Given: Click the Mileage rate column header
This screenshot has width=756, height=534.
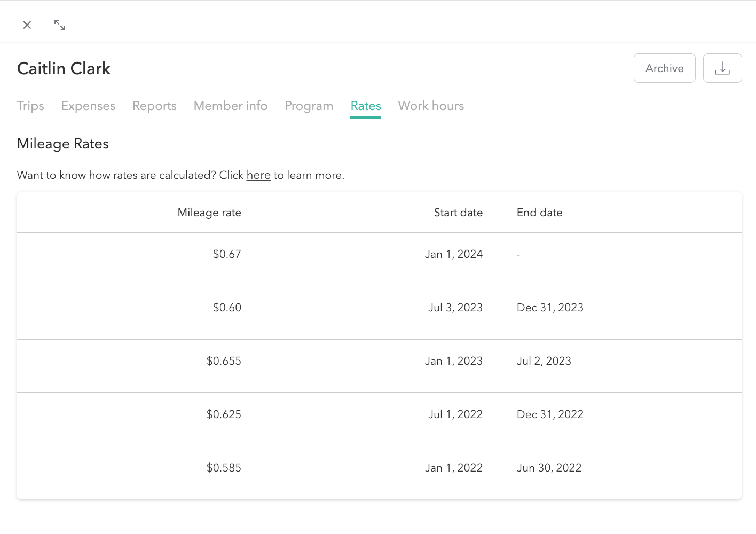Looking at the screenshot, I should [209, 213].
